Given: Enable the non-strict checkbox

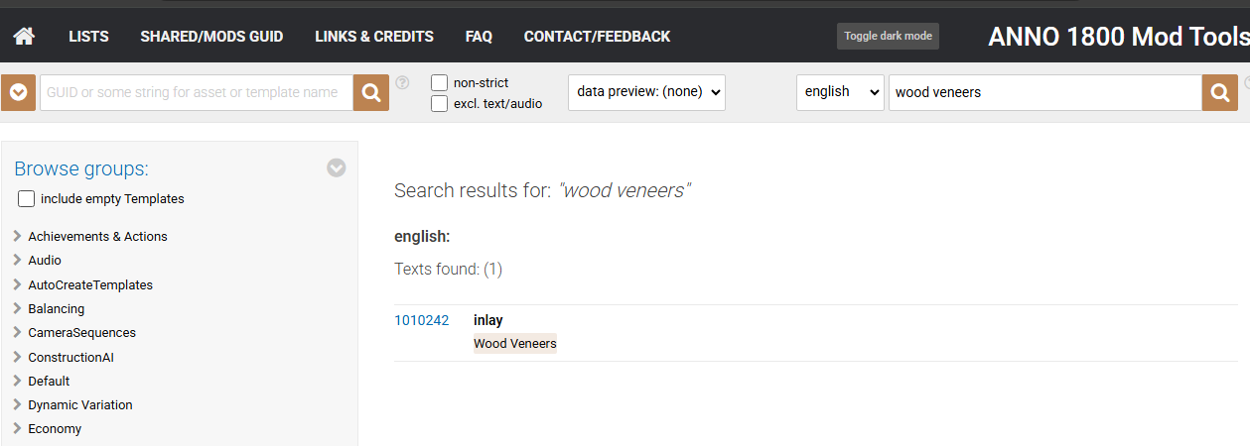Looking at the screenshot, I should tap(439, 82).
